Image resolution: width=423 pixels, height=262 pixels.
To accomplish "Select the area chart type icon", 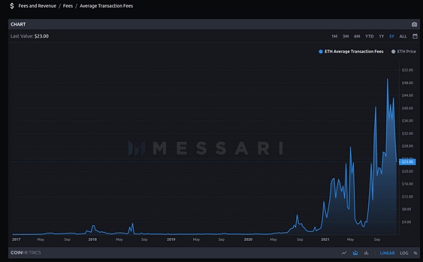I will tap(355, 253).
